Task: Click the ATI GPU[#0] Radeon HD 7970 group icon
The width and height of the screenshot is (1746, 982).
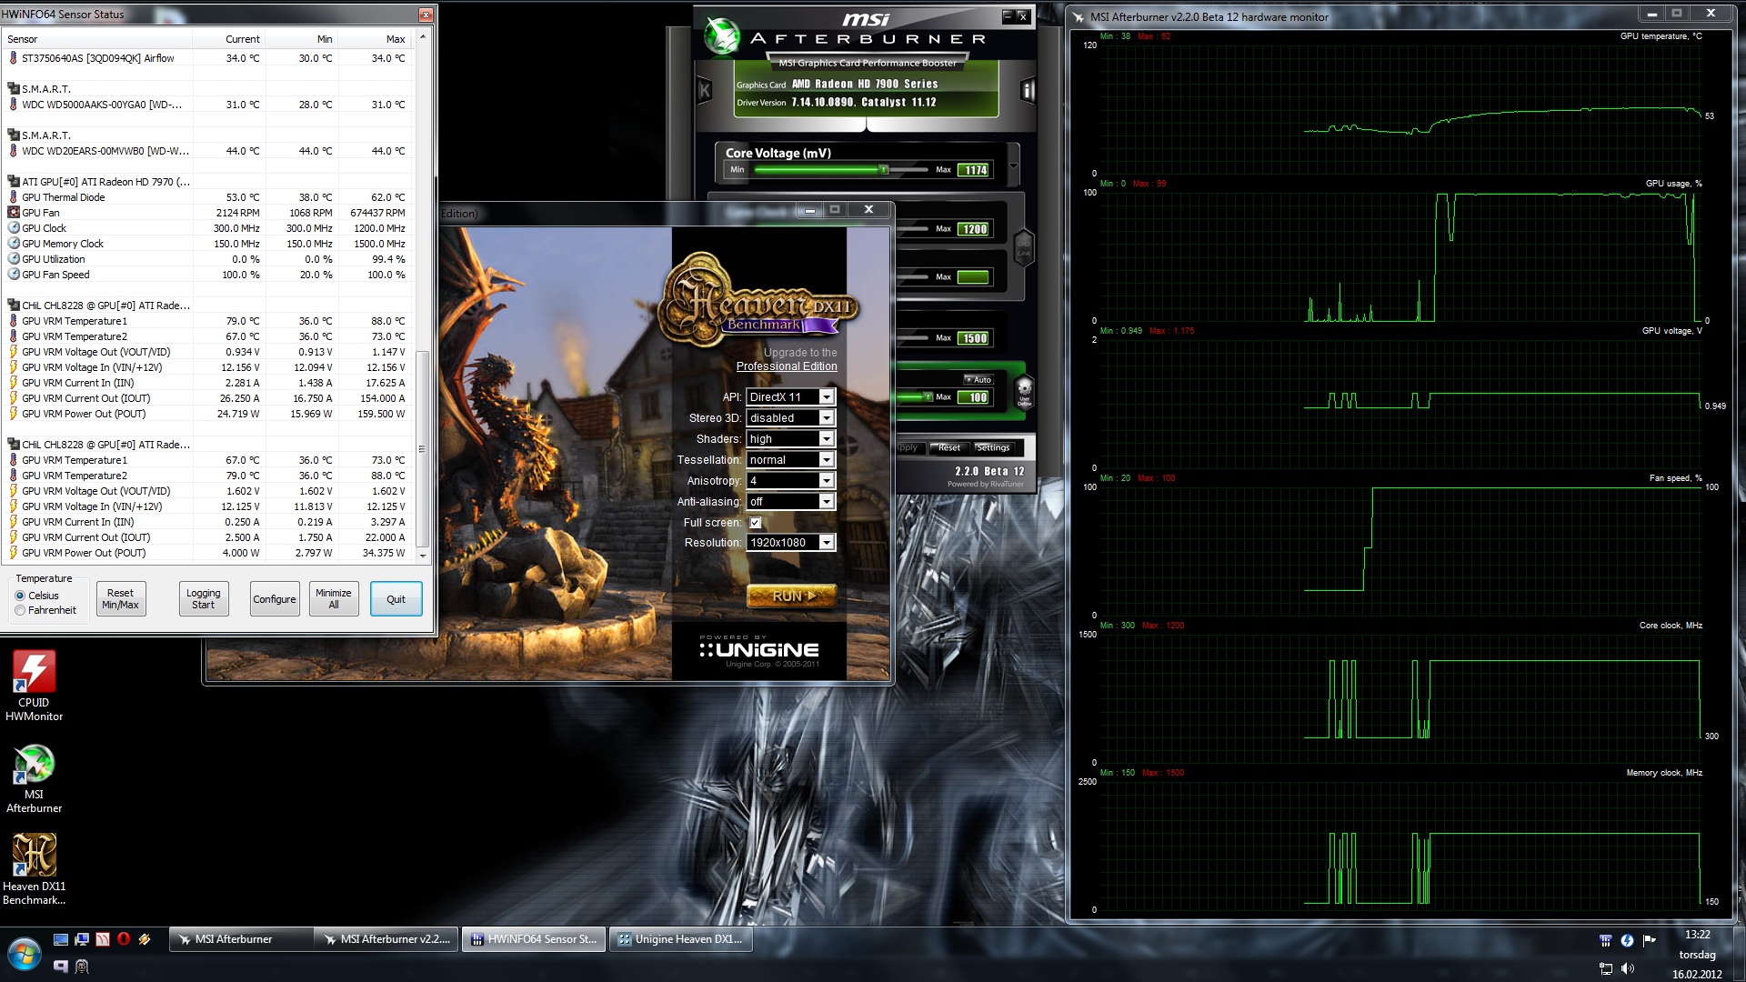Action: [14, 182]
